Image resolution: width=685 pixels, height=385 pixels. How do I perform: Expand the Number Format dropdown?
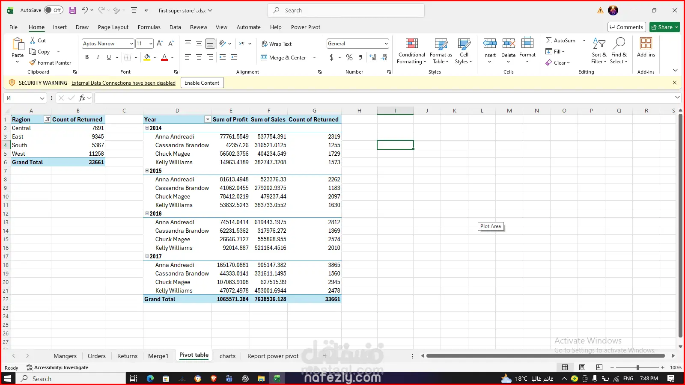386,44
